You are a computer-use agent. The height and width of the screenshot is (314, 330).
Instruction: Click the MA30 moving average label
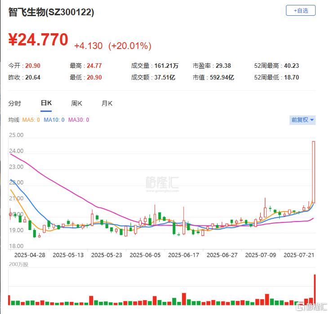[79, 120]
